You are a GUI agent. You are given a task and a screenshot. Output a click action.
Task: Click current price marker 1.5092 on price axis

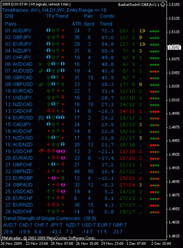174,48
